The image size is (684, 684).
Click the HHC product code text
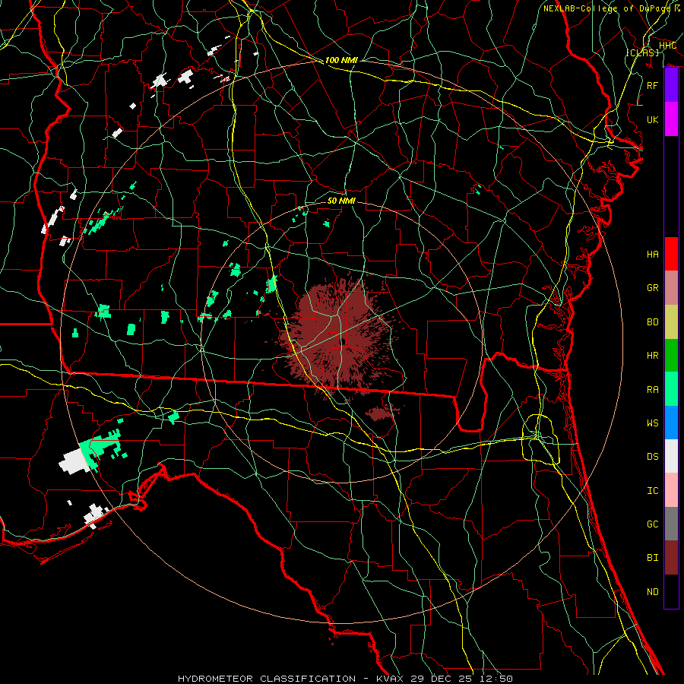point(667,45)
